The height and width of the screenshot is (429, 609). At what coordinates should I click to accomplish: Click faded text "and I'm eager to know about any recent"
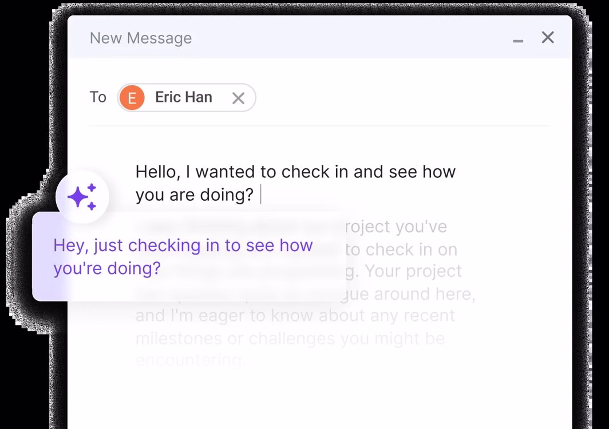point(295,316)
